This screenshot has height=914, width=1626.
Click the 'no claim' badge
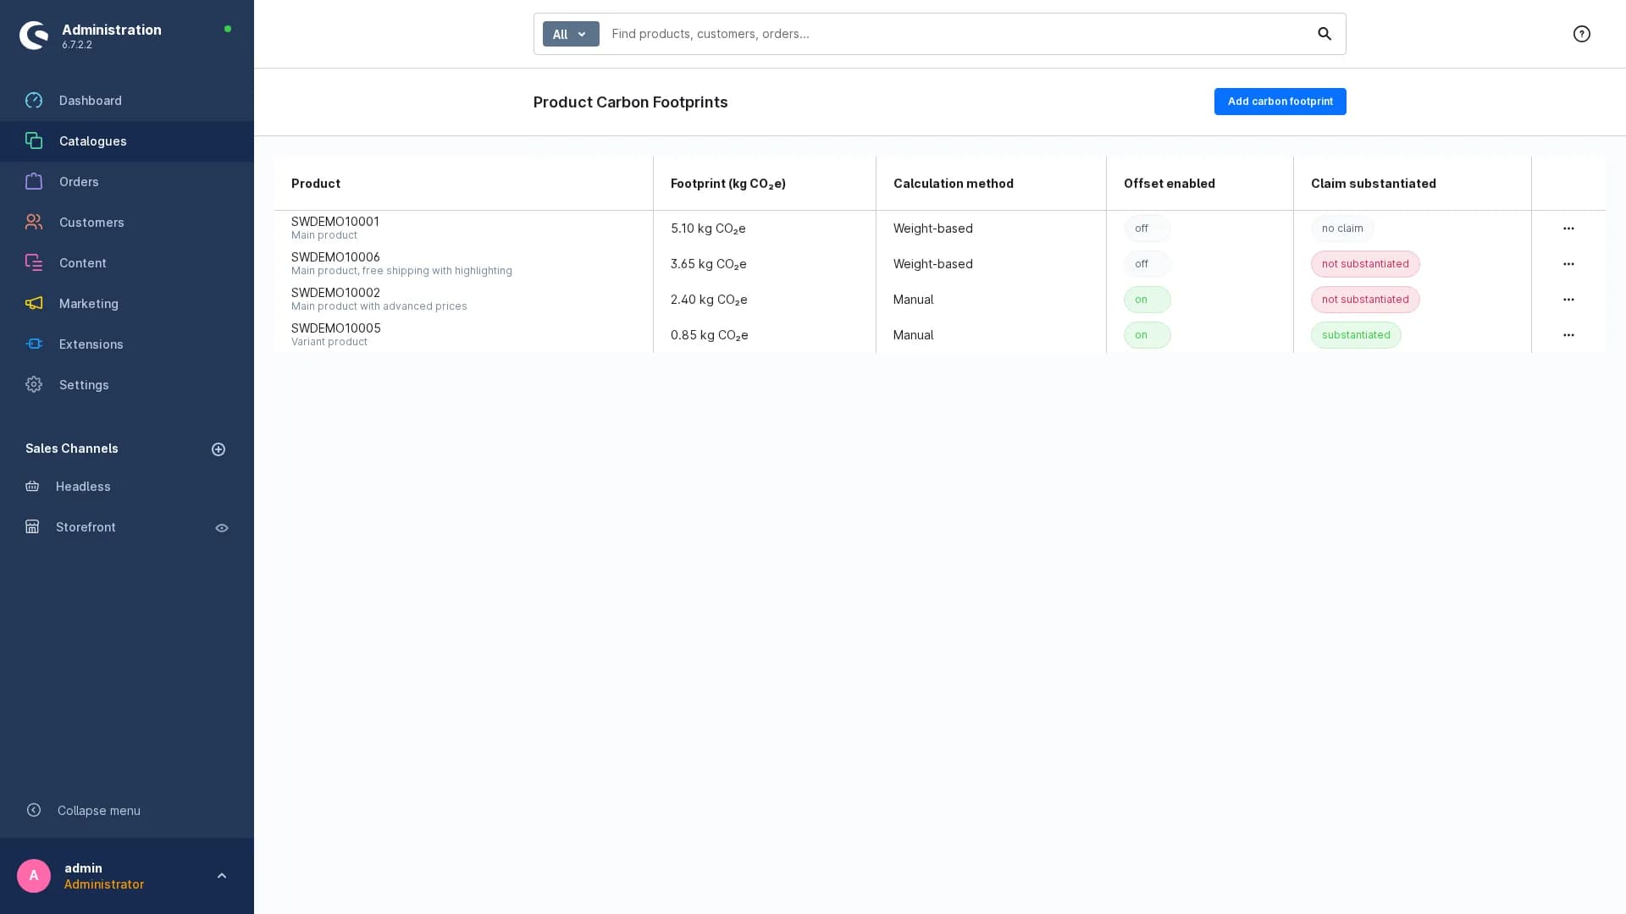pyautogui.click(x=1342, y=228)
